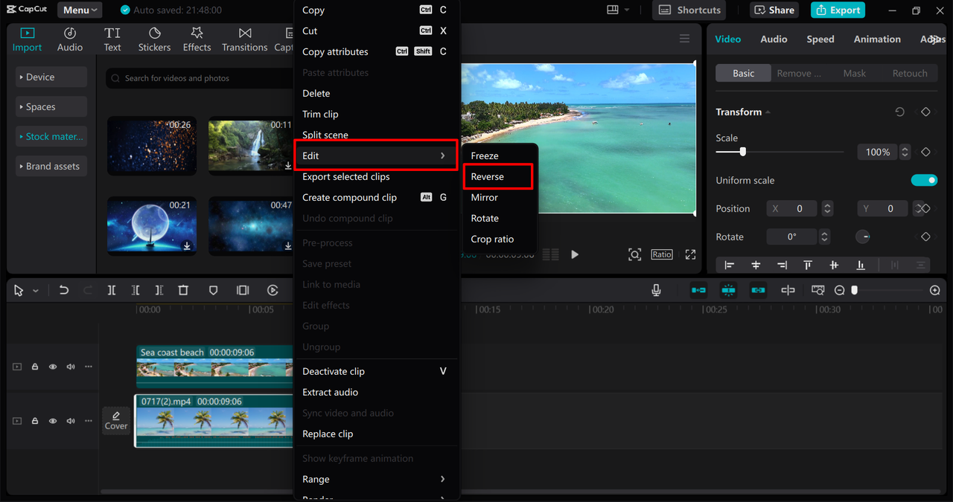Open the Effects tab
The width and height of the screenshot is (953, 502).
[x=197, y=39]
